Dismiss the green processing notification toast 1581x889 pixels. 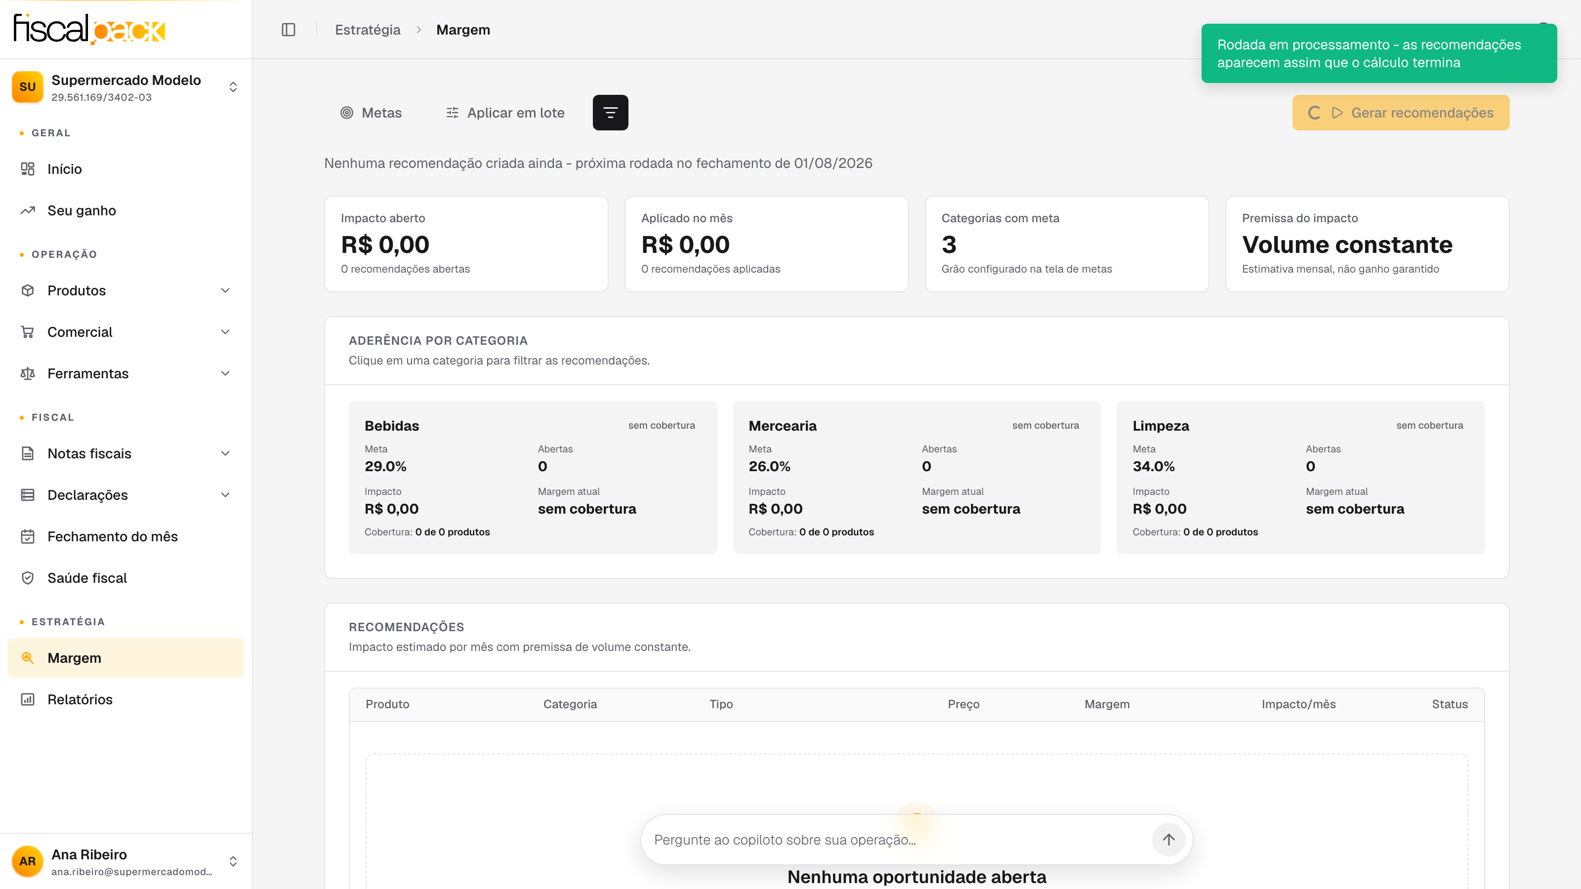click(1378, 53)
